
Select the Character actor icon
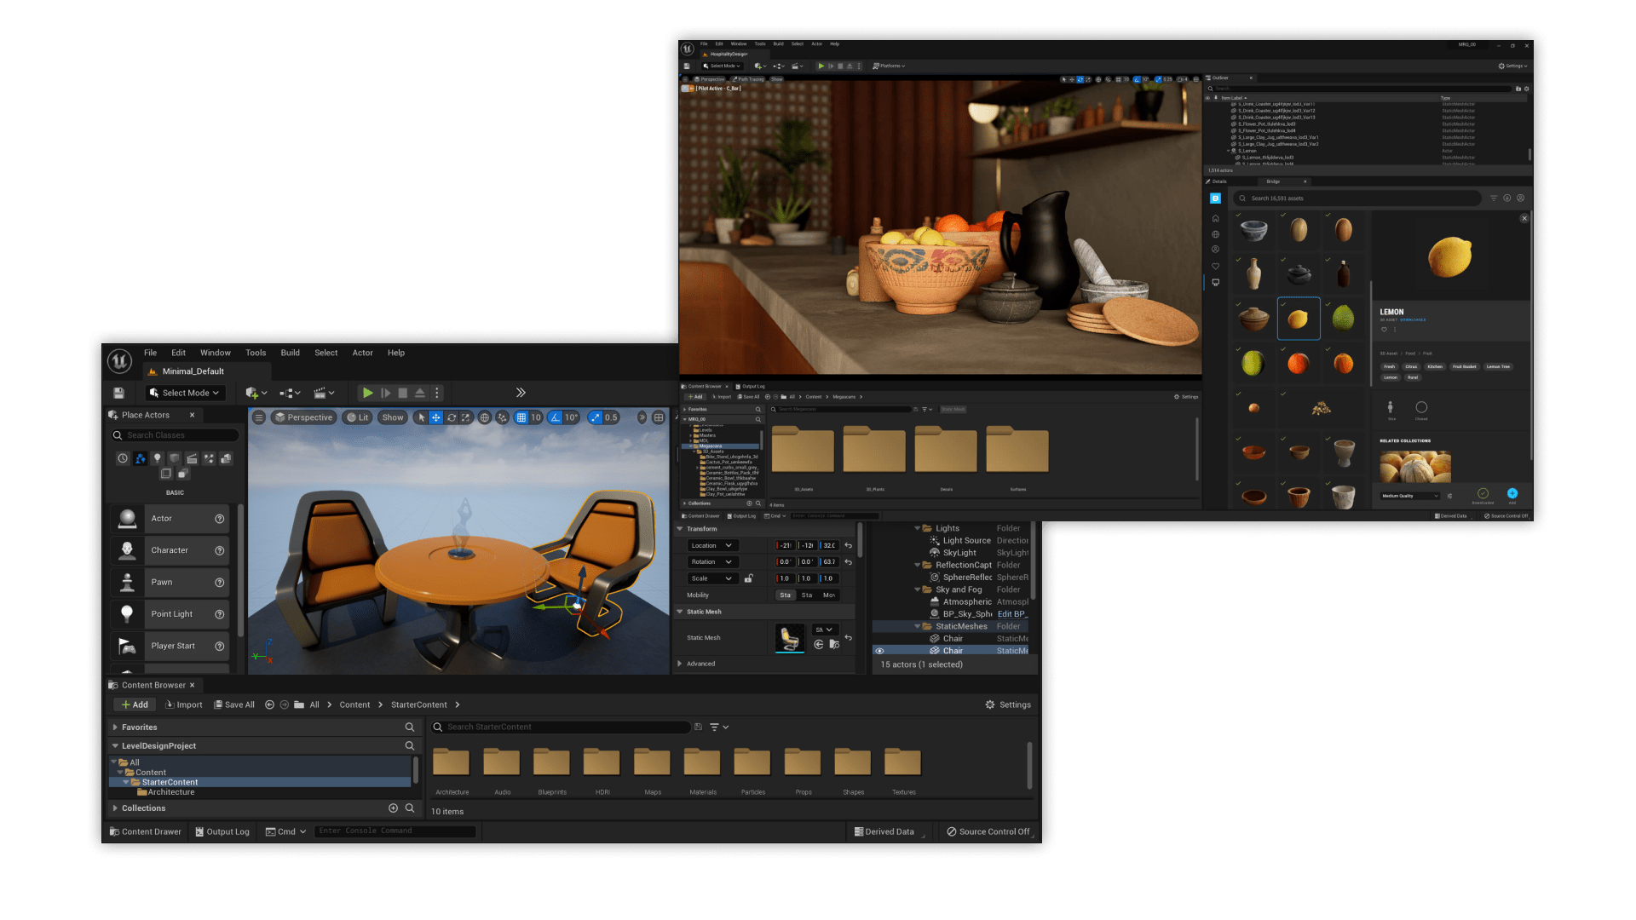[127, 550]
